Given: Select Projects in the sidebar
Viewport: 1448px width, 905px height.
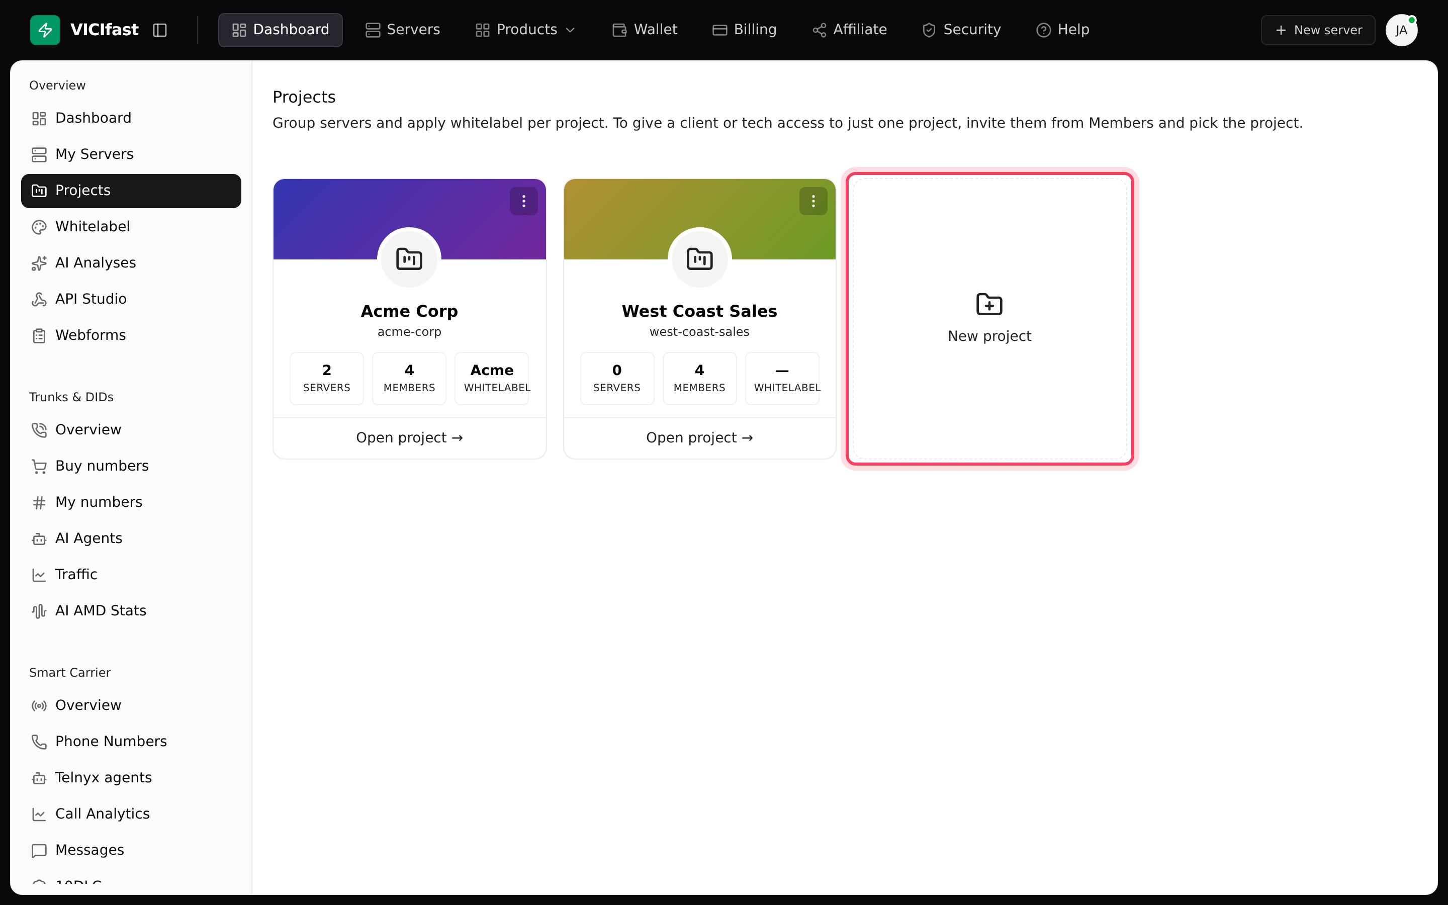Looking at the screenshot, I should 131,191.
